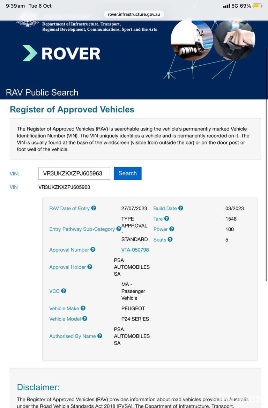Image resolution: width=268 pixels, height=408 pixels.
Task: Click the Build Date label
Action: click(165, 208)
